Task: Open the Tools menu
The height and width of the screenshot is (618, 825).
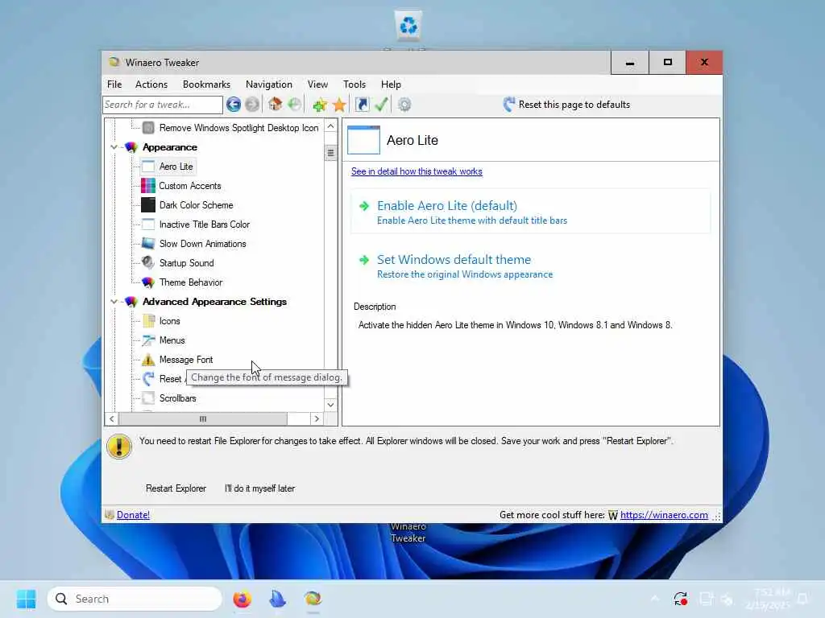Action: coord(354,84)
